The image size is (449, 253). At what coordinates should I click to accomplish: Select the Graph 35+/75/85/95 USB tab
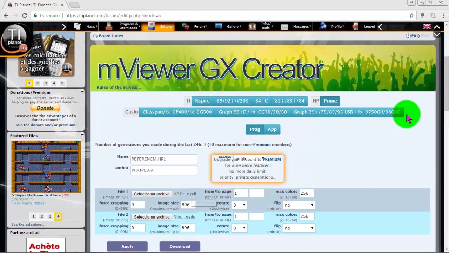tap(347, 112)
